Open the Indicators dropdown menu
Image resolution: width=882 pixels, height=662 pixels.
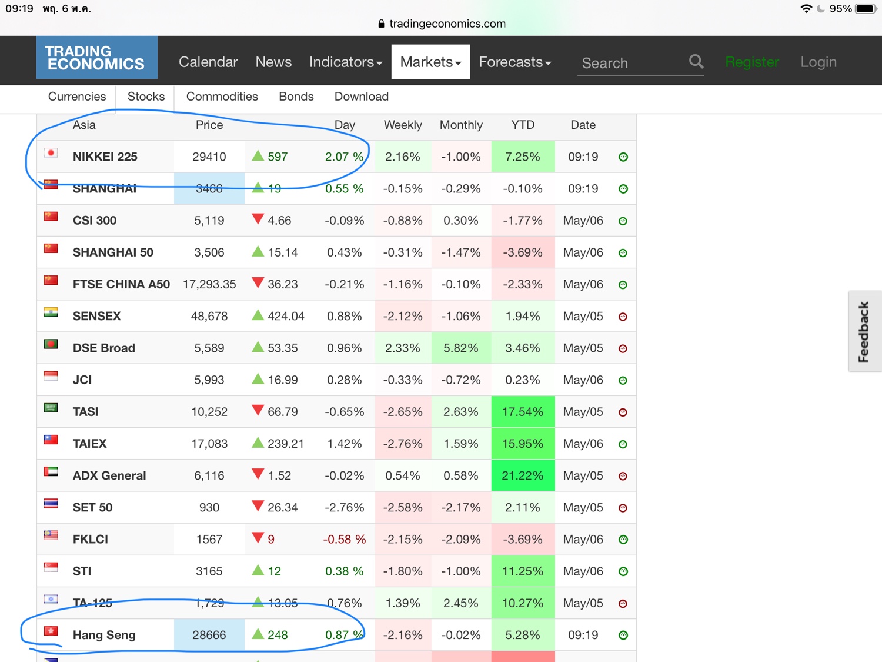tap(346, 62)
